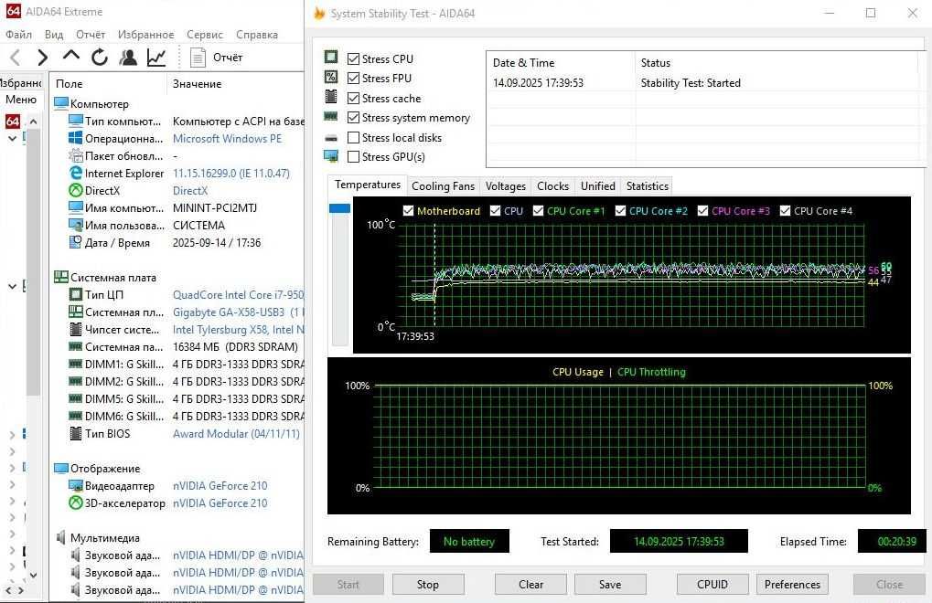Enable Stress GPU(s) checkbox
932x603 pixels.
[353, 156]
